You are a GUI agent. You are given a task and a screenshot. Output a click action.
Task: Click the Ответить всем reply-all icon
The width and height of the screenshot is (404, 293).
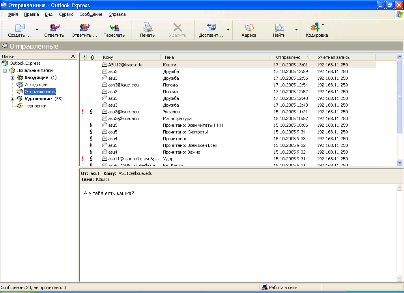pyautogui.click(x=84, y=27)
